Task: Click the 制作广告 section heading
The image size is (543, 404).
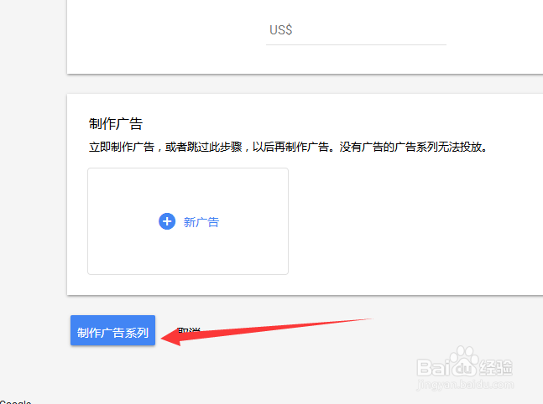Action: 116,124
